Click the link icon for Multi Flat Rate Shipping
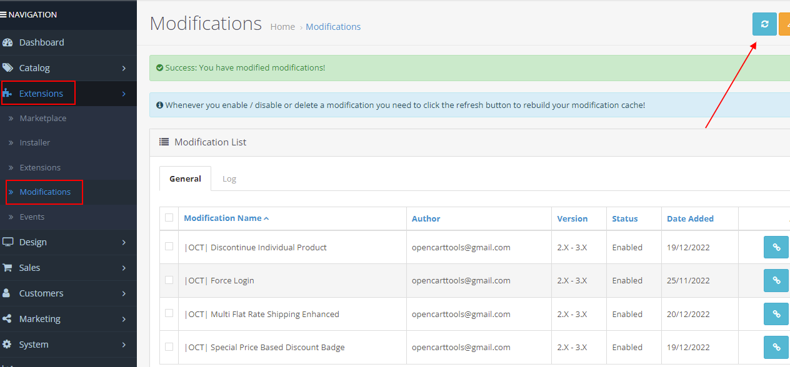Image resolution: width=790 pixels, height=367 pixels. [776, 314]
